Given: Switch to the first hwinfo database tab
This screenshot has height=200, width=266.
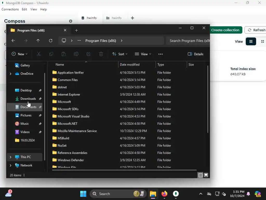Looking at the screenshot, I should click(x=89, y=18).
